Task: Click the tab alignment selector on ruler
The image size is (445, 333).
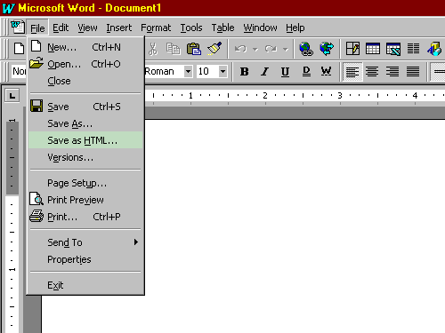Action: (12, 96)
